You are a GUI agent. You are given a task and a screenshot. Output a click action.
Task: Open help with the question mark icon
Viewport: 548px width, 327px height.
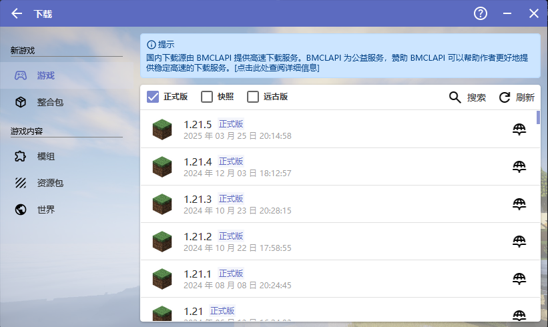coord(480,13)
